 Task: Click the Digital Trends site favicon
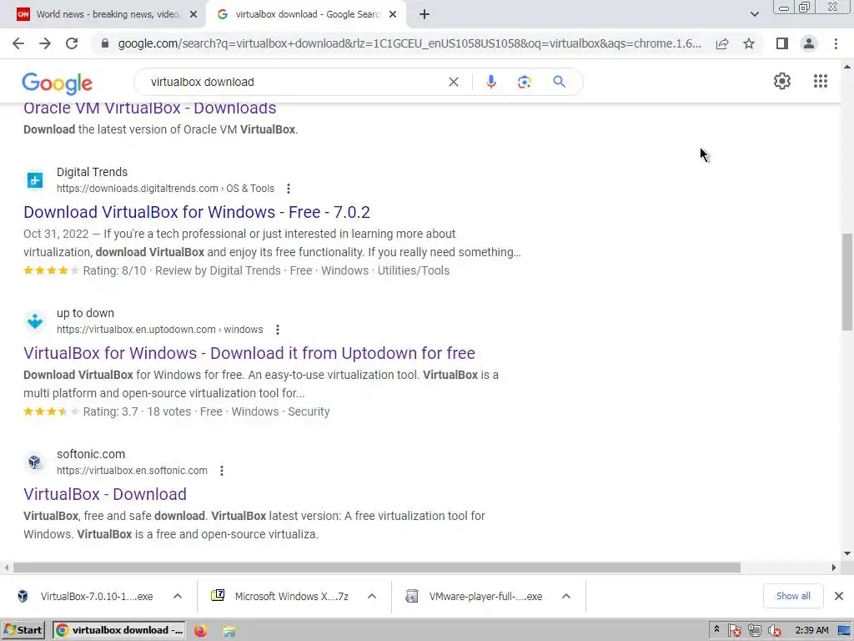click(35, 180)
